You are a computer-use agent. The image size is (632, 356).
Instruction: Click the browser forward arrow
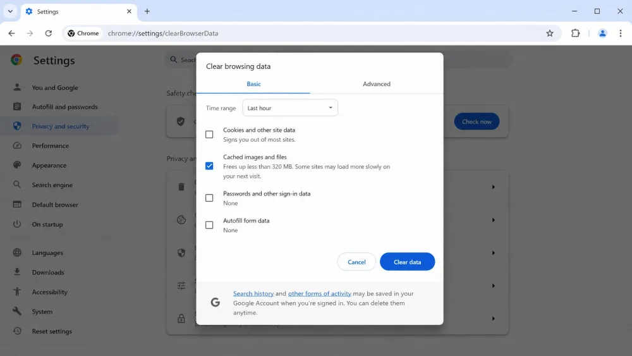click(x=30, y=34)
